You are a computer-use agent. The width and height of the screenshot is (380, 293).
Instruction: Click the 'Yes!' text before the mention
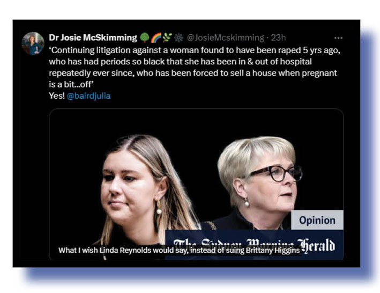[57, 96]
